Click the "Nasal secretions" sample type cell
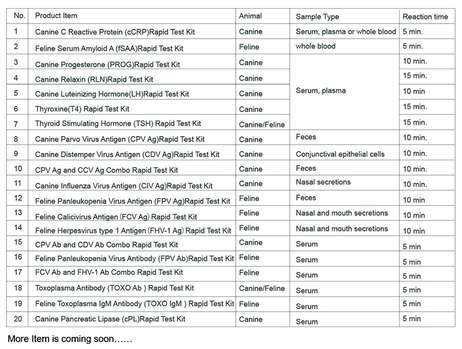Image resolution: width=462 pixels, height=349 pixels. tap(323, 182)
